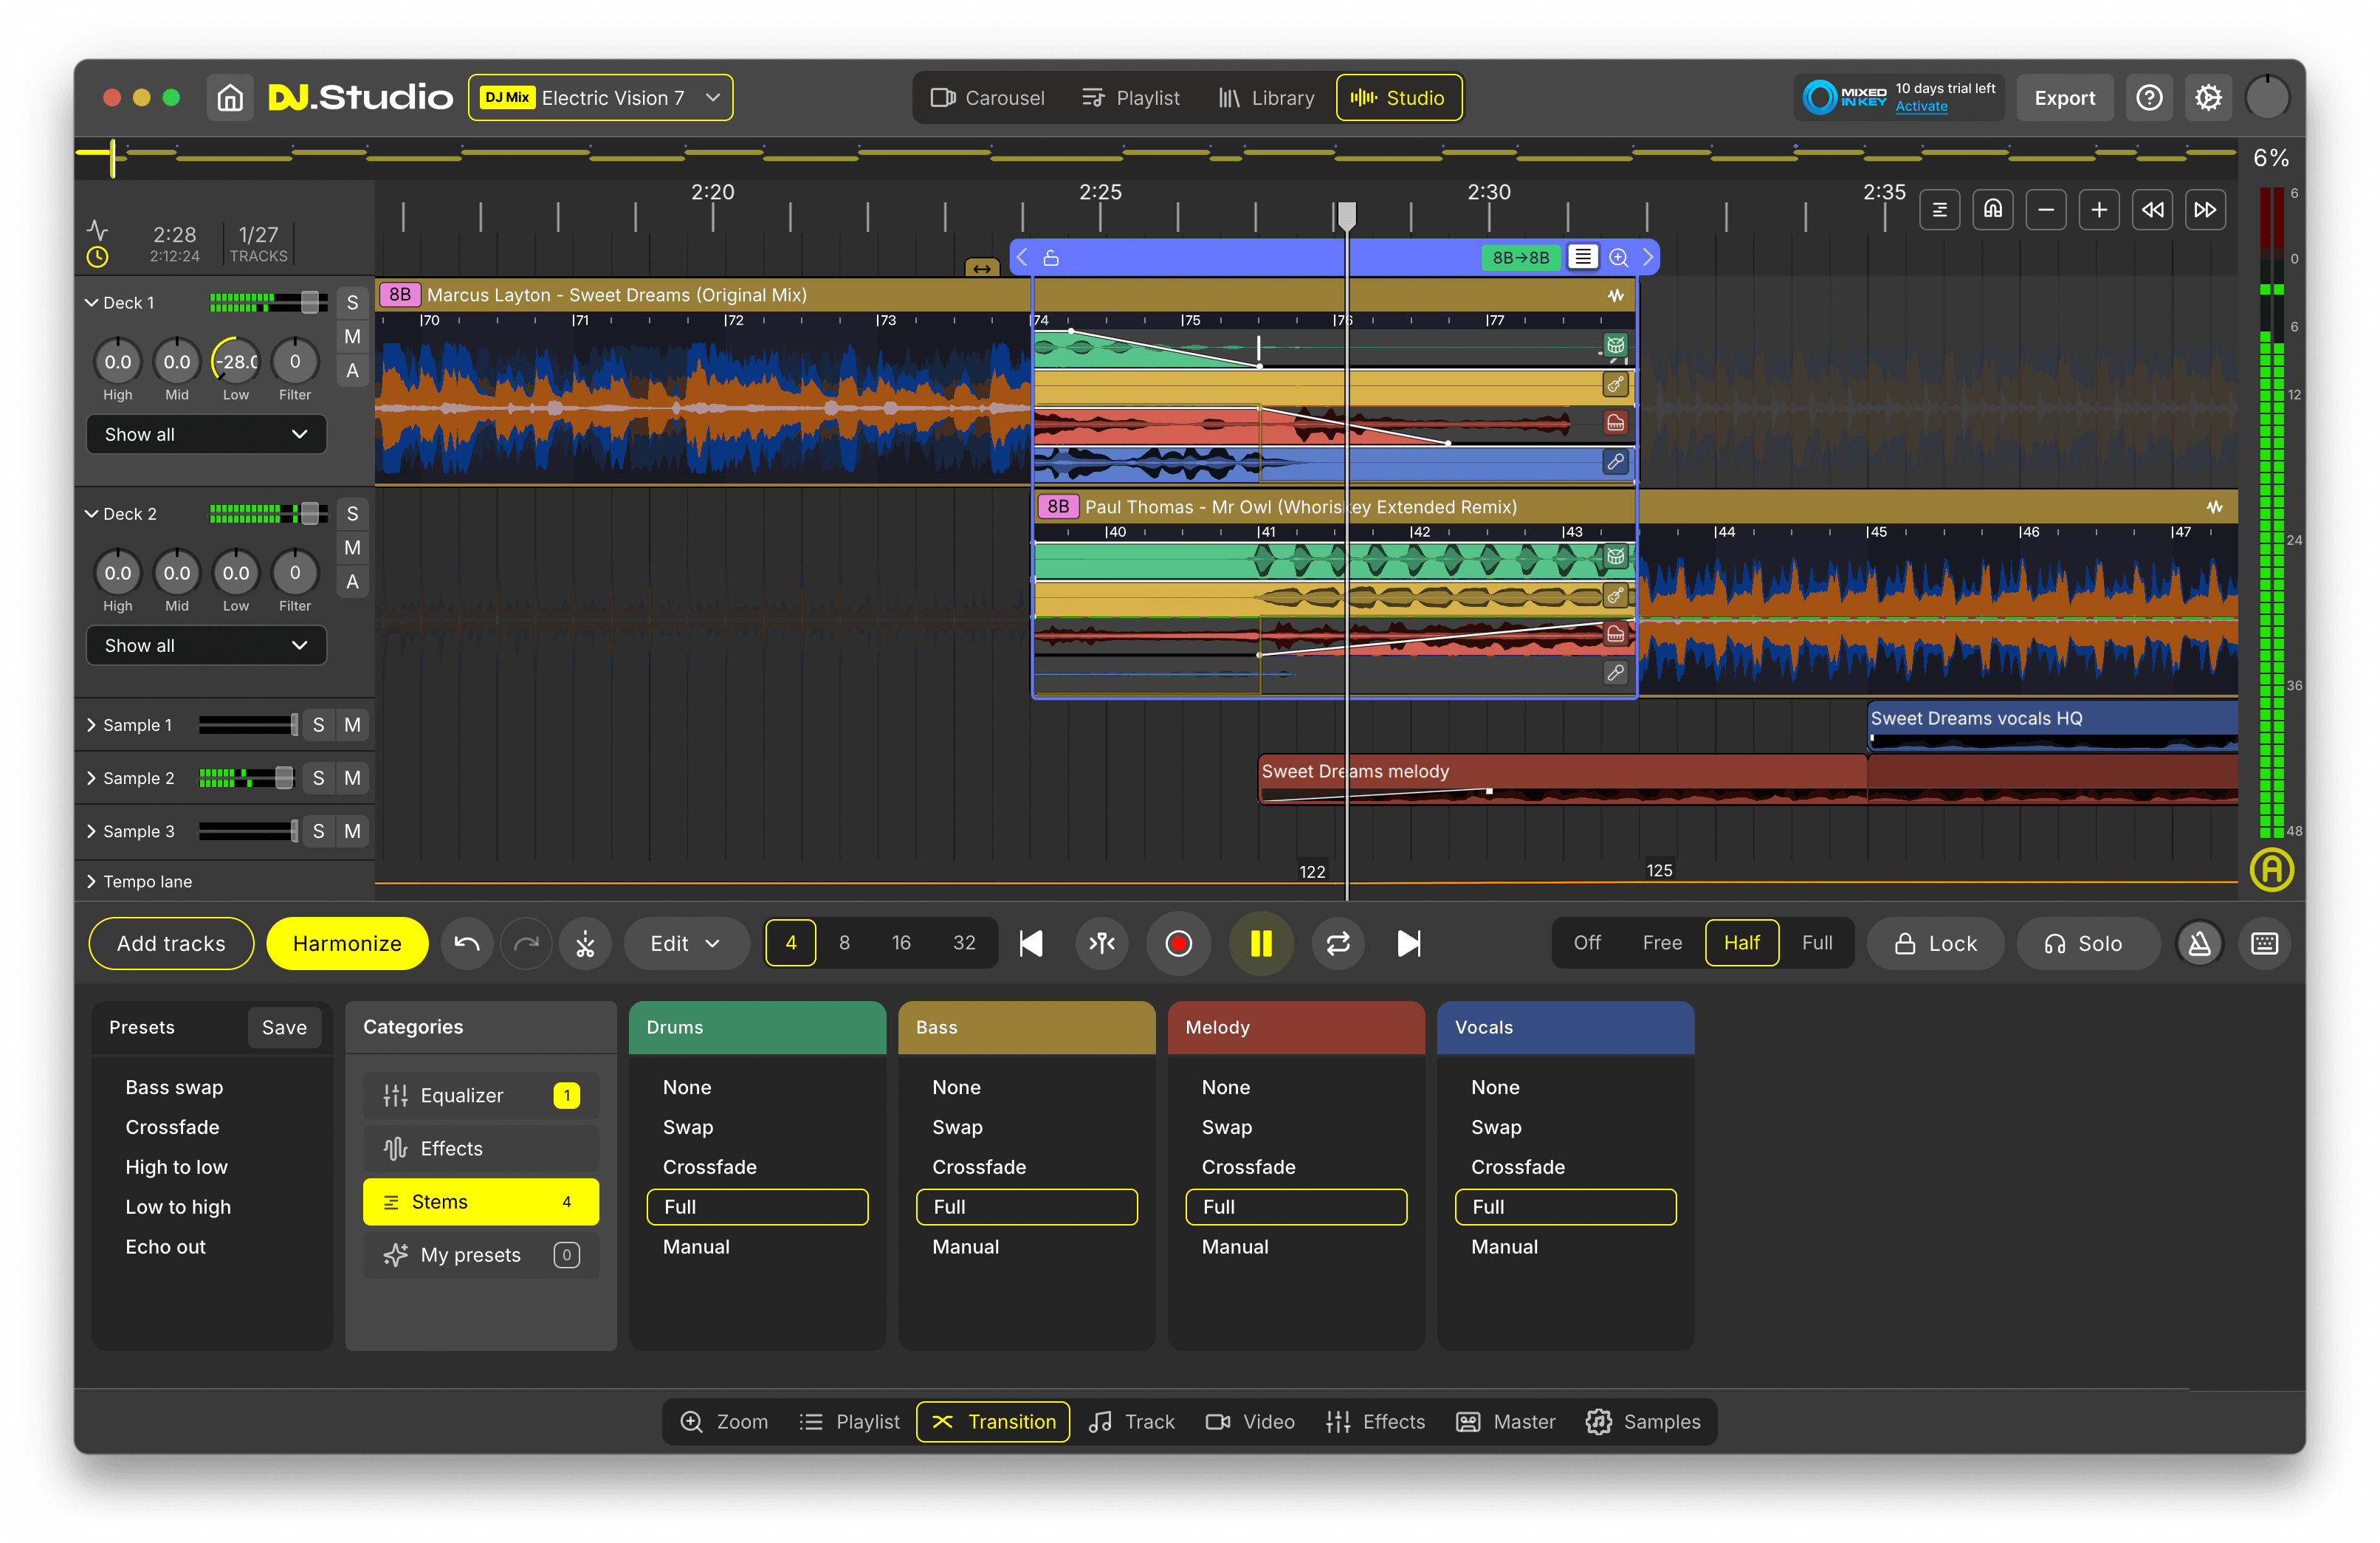The image size is (2380, 1543).
Task: Solo Deck 1 with S button
Action: tap(352, 303)
